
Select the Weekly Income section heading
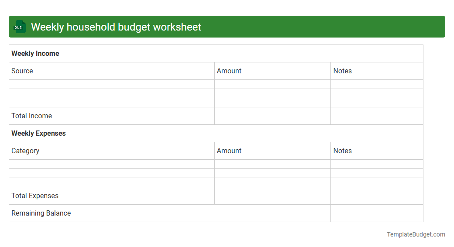35,54
